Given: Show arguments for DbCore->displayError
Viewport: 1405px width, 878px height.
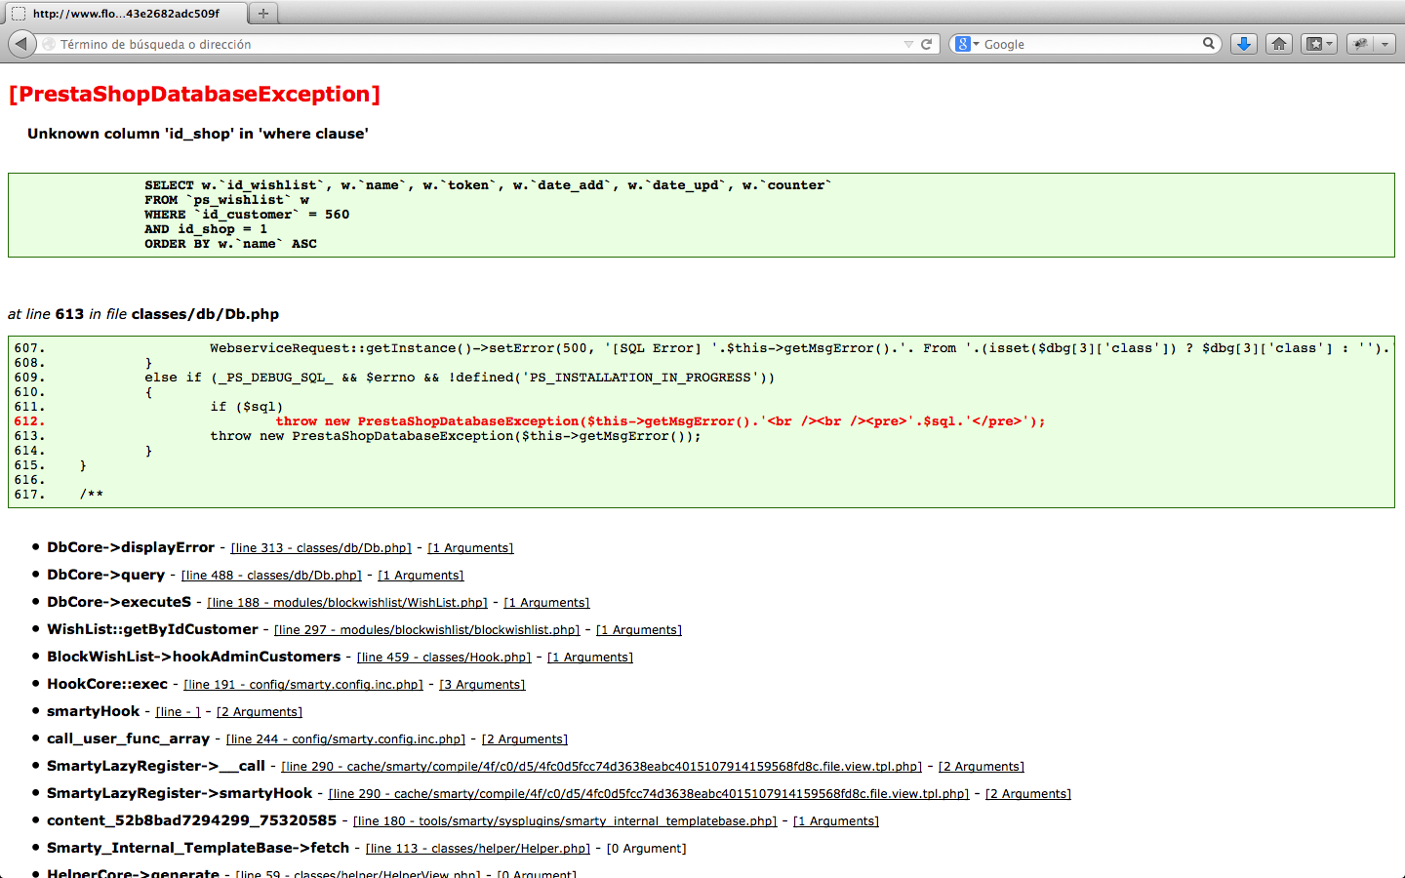Looking at the screenshot, I should pos(470,548).
